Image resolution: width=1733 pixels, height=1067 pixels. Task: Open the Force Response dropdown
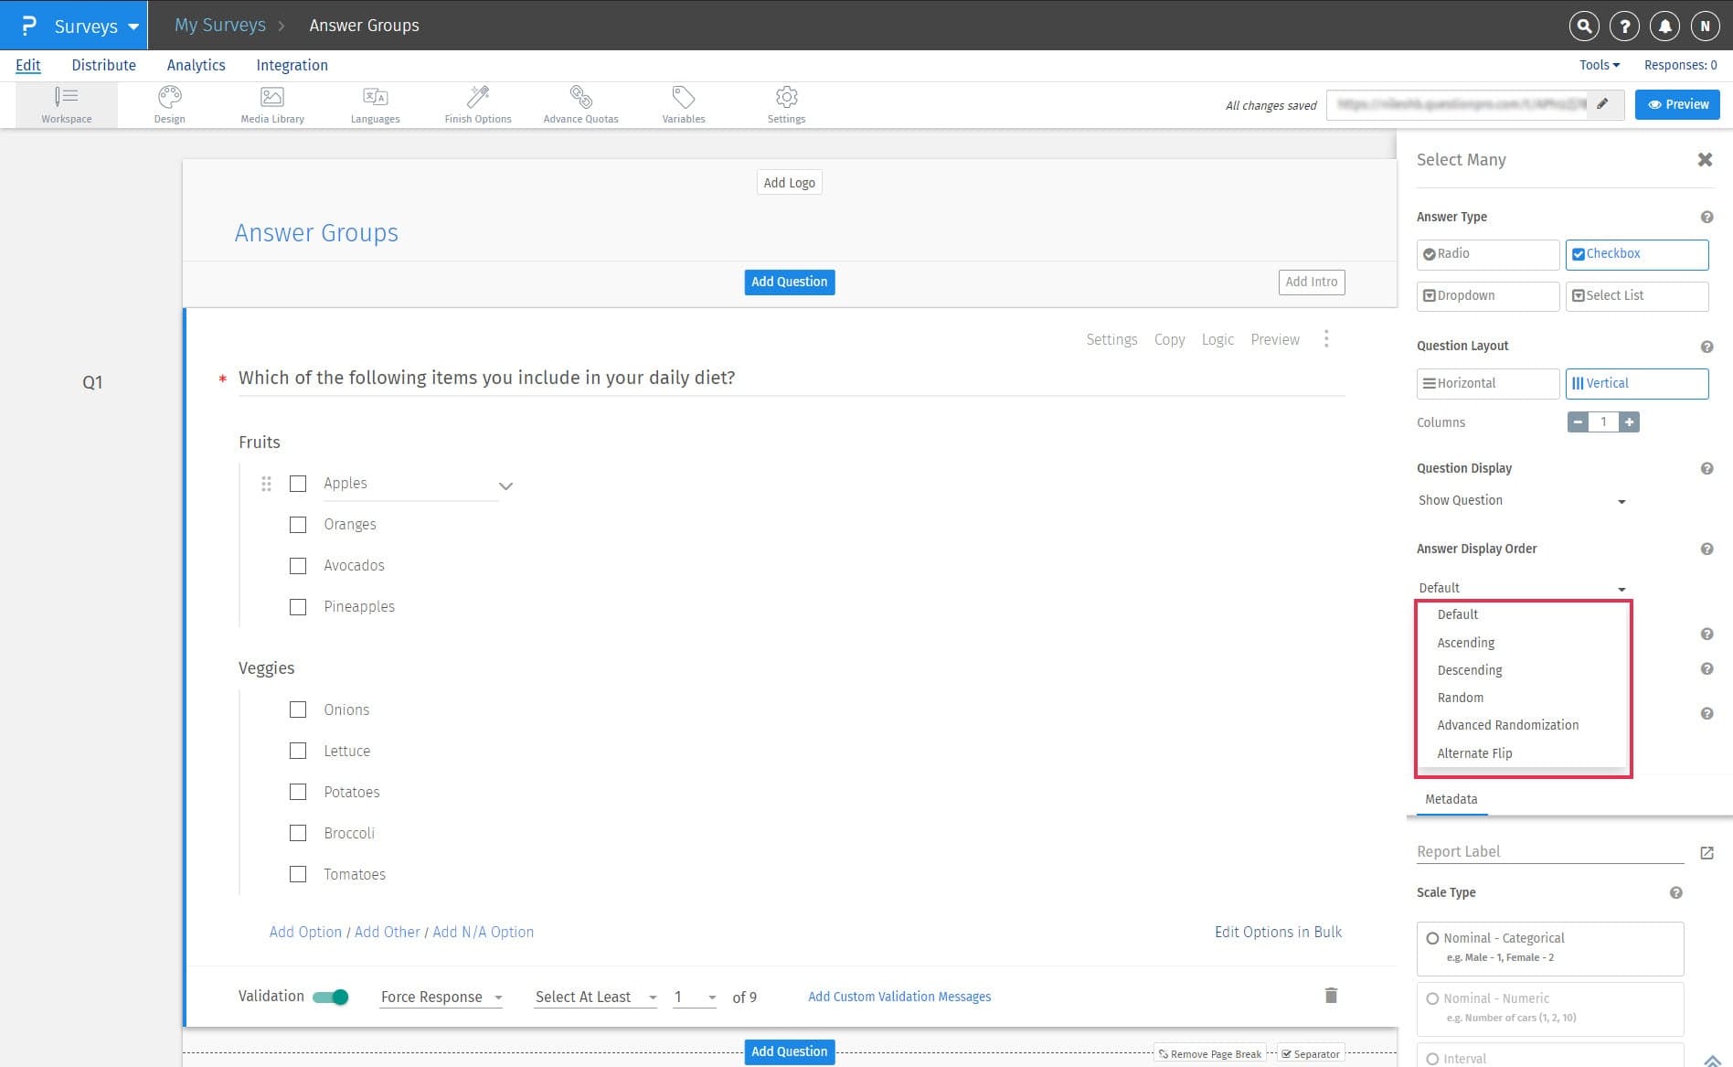441,997
